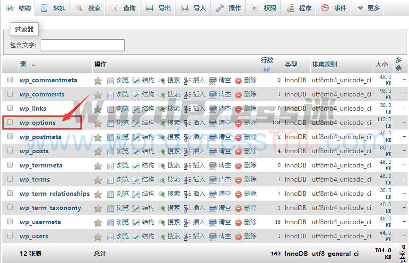Check the wp_termmeta table checkbox

(x=10, y=165)
